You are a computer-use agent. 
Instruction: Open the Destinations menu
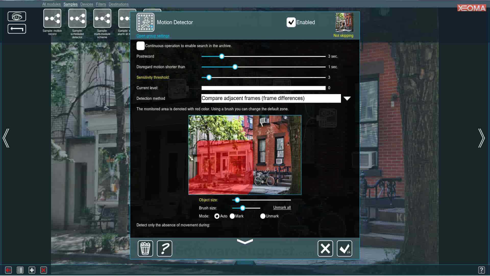118,4
